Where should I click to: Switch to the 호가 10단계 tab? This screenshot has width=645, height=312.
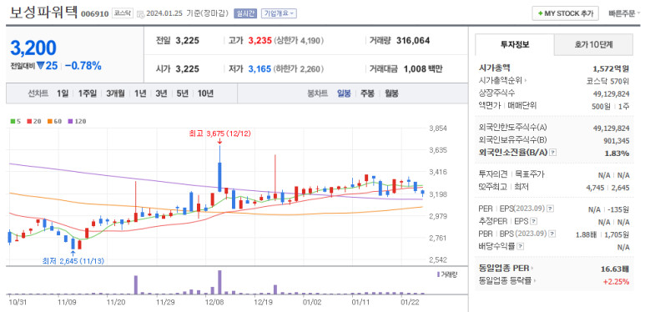point(593,45)
